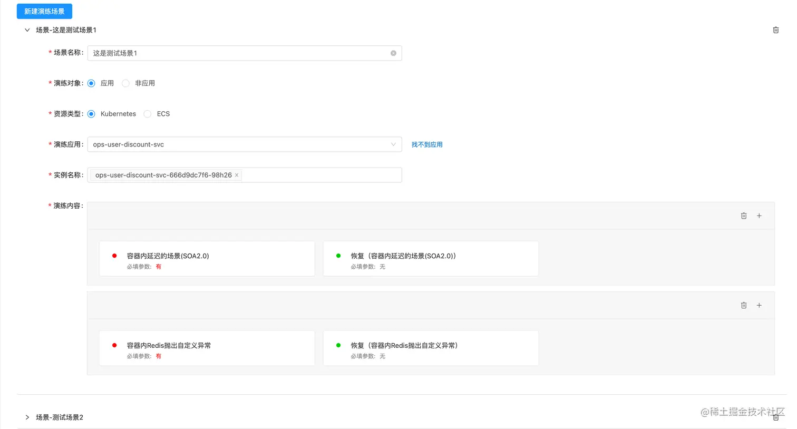Image resolution: width=797 pixels, height=429 pixels.
Task: Open the 容器内Redis抛出自定义异常 card
Action: (207, 348)
